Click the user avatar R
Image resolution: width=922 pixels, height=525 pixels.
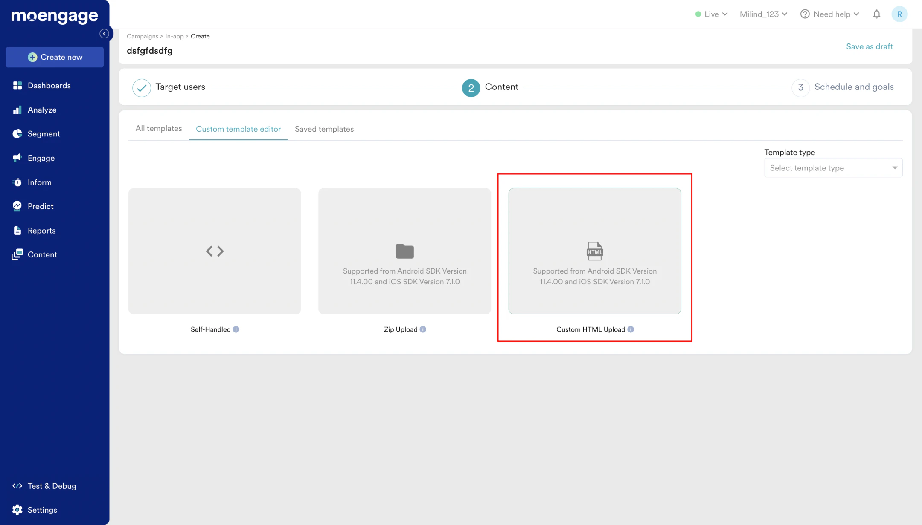pos(899,14)
